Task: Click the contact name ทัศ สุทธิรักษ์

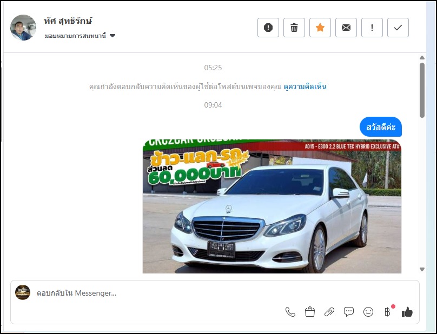Action: (68, 21)
